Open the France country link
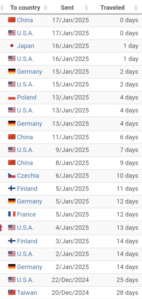The width and height of the screenshot is (142, 299). [26, 214]
